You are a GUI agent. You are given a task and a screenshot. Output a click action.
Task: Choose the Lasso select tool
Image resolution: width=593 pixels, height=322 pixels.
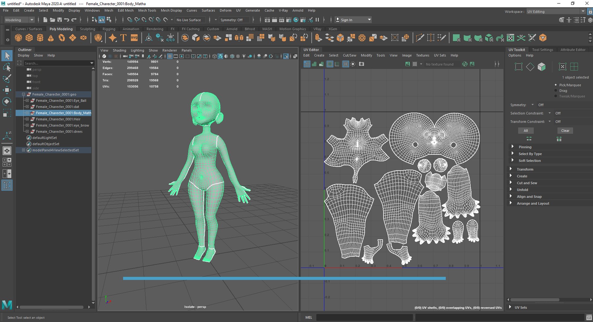pyautogui.click(x=7, y=67)
